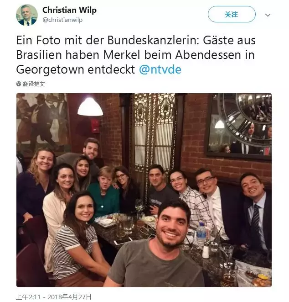Click the painting in the photo's upper-left
289x302 pixels.
[42, 121]
